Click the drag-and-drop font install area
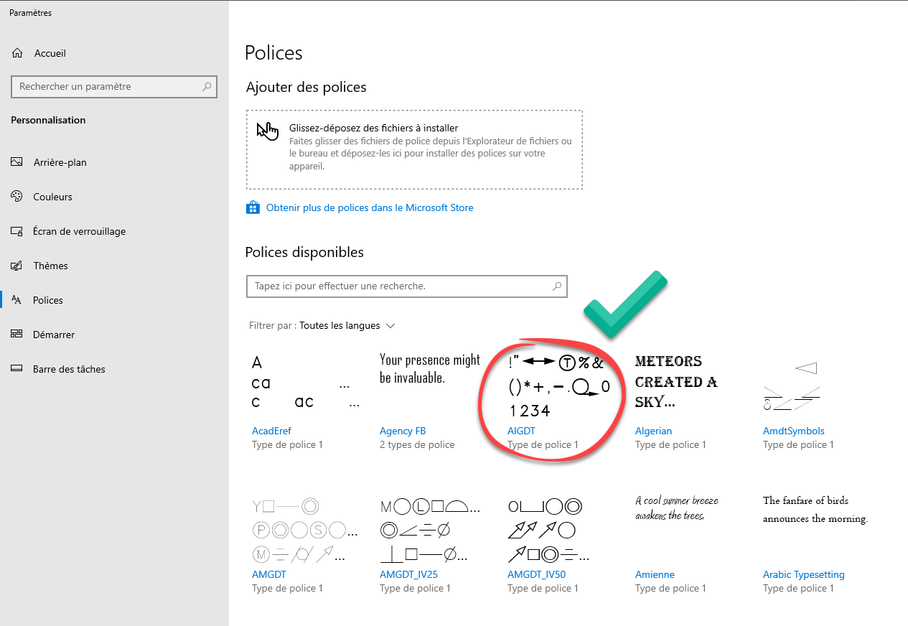The height and width of the screenshot is (626, 908). coord(414,149)
